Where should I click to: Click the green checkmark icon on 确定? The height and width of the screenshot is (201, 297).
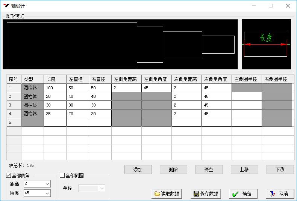tap(235, 193)
